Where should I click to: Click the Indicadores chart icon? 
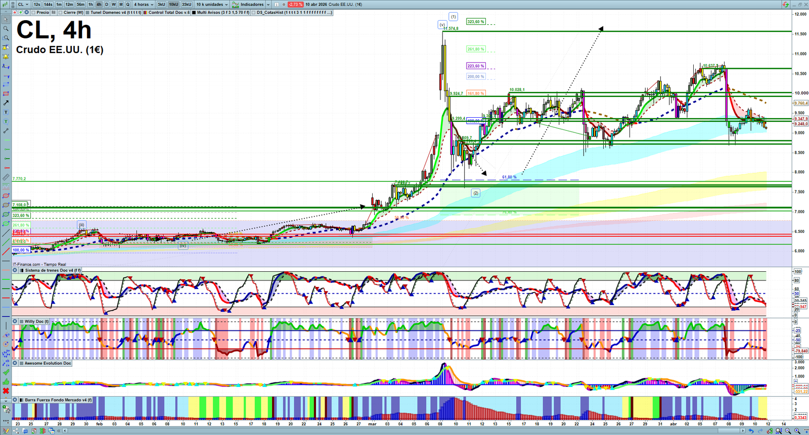tap(236, 4)
